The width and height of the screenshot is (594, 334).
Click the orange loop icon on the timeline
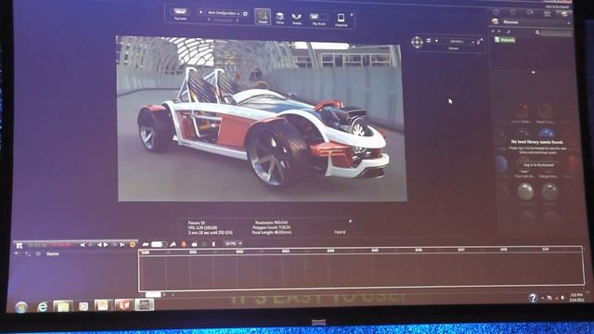coord(133,245)
